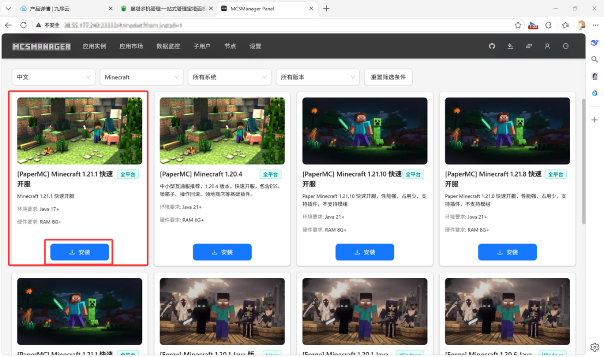Screen dimensions: 604x357
Task: Open the 应用实例 menu item
Action: pos(94,46)
